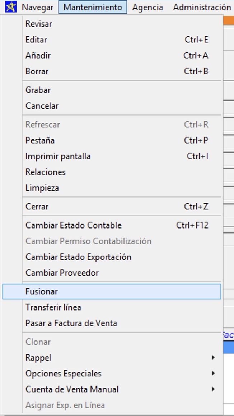The height and width of the screenshot is (416, 234).
Task: Choose Borrar from the menu
Action: coord(37,71)
